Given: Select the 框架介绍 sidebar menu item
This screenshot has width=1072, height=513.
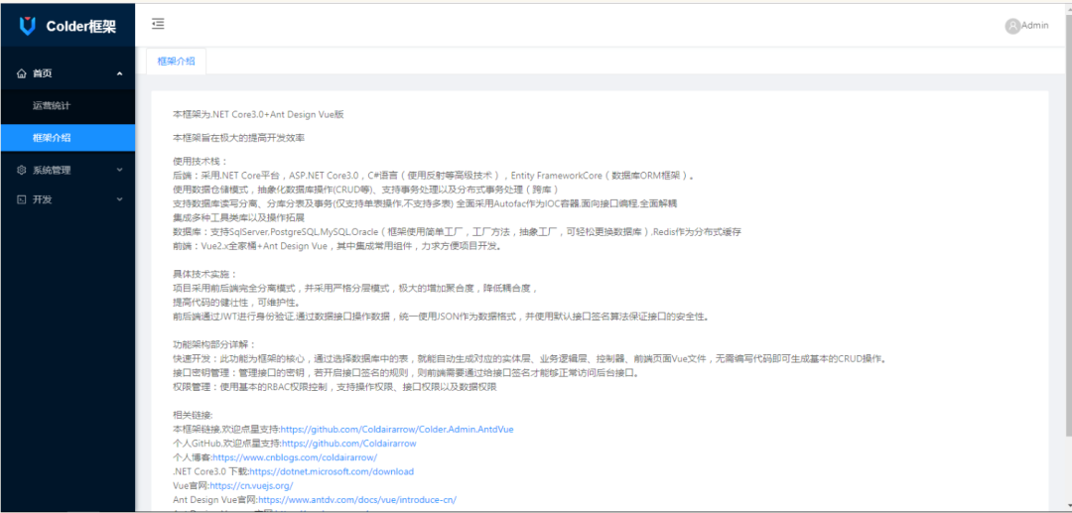Looking at the screenshot, I should 67,137.
